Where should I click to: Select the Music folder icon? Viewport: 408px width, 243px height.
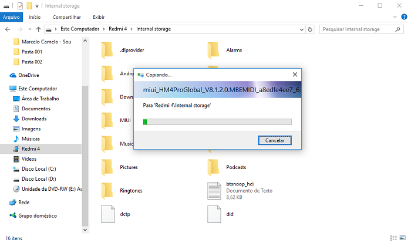[x=107, y=144]
